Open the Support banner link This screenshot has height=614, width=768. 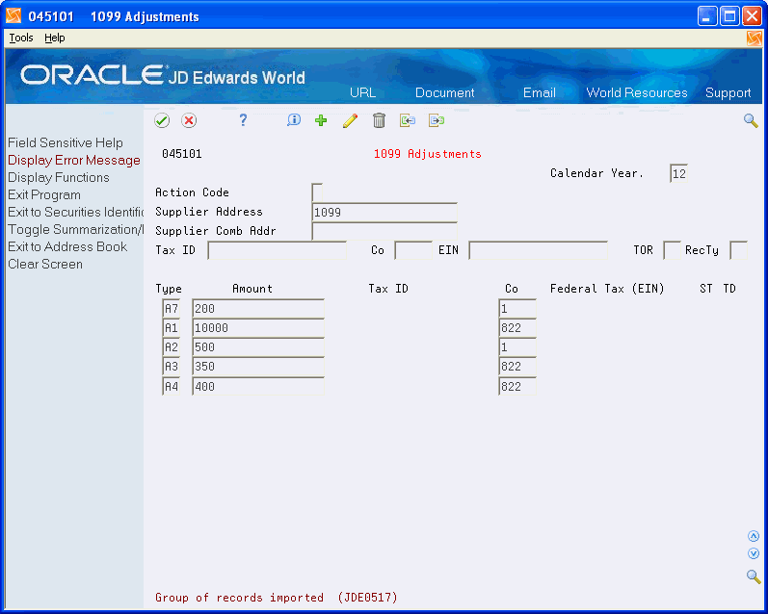728,93
